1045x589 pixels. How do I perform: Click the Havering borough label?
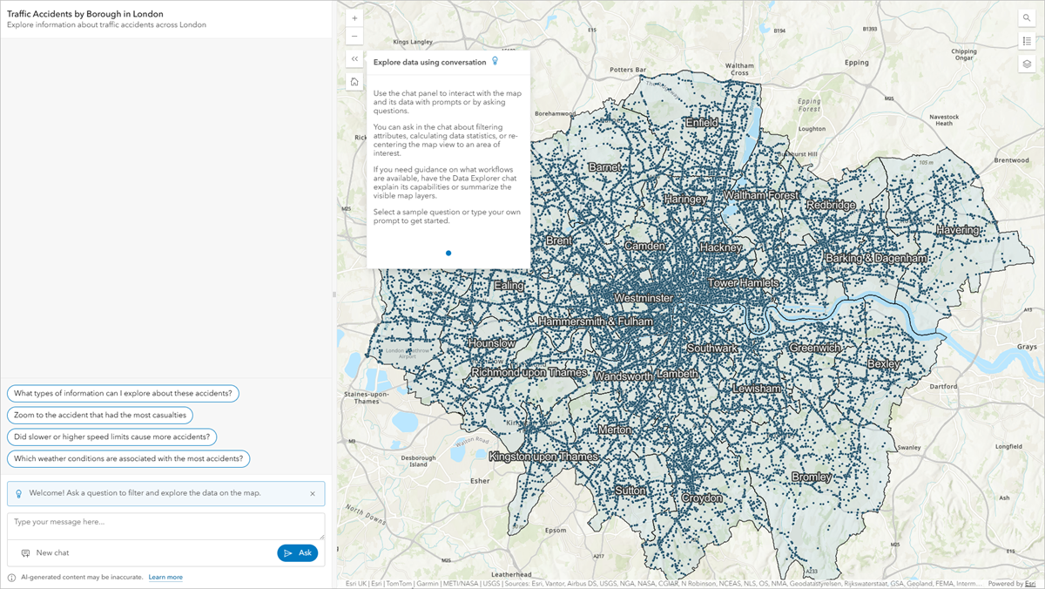pos(957,230)
